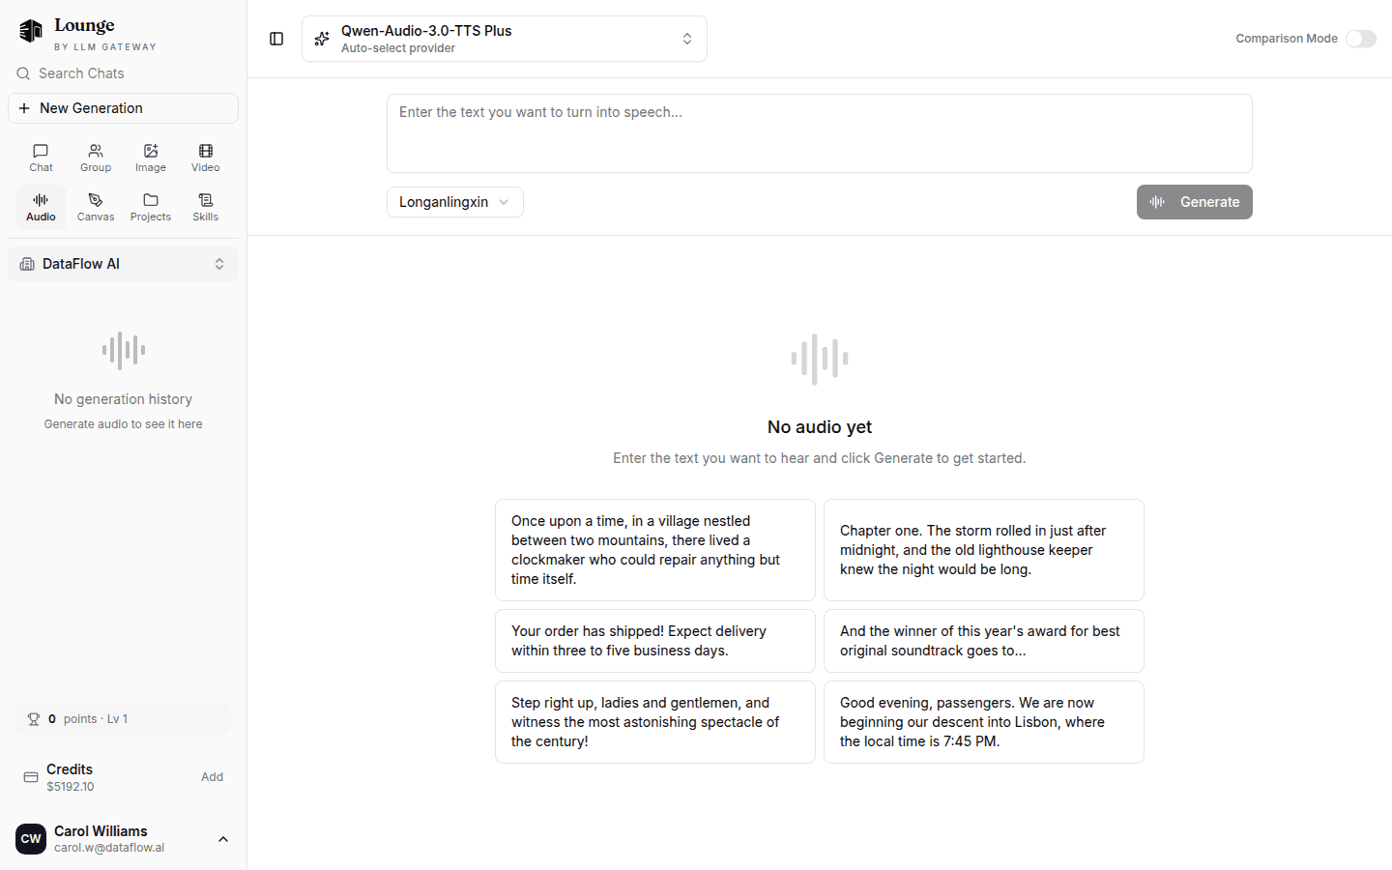This screenshot has height=870, width=1392.
Task: Click in the text-to-speech input box
Action: coord(820,133)
